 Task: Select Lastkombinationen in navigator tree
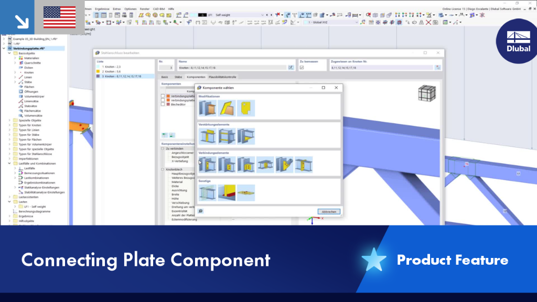(x=36, y=178)
